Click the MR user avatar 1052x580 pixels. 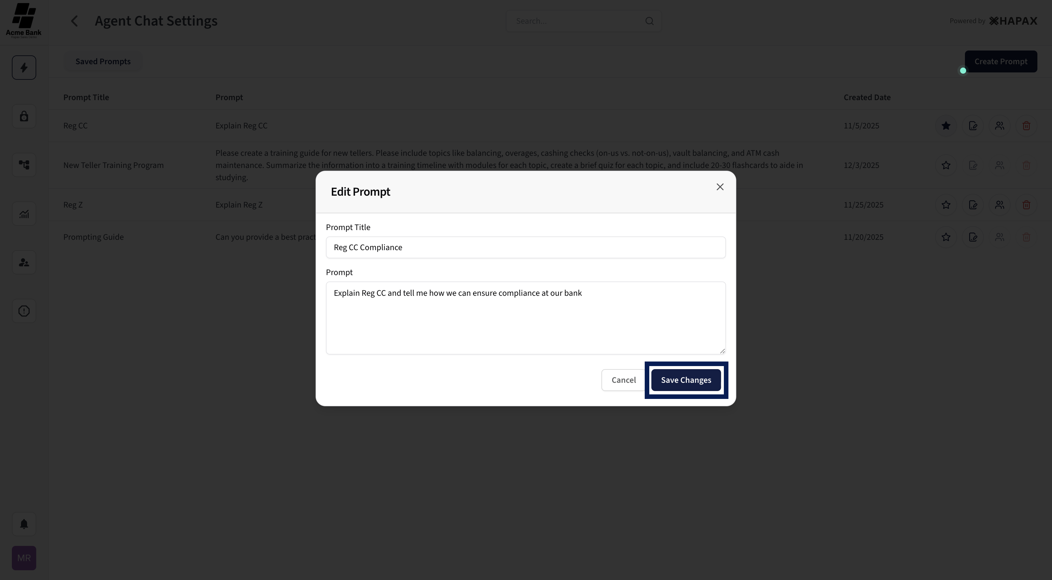tap(24, 558)
